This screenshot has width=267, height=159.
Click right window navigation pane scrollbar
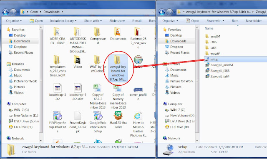point(197,81)
